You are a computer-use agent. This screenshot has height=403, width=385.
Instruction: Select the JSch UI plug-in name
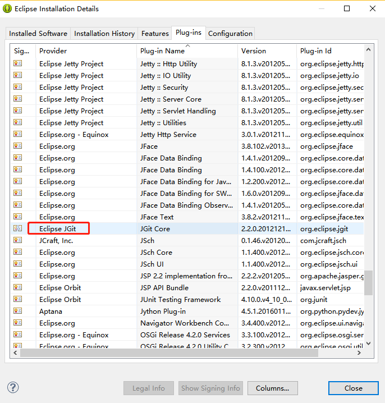point(152,264)
